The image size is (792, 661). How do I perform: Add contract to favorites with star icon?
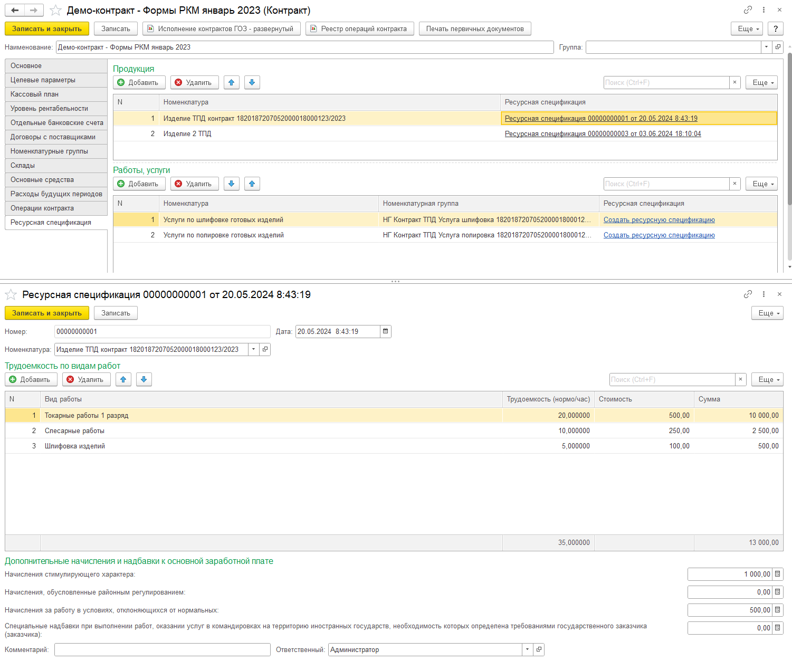pos(55,10)
